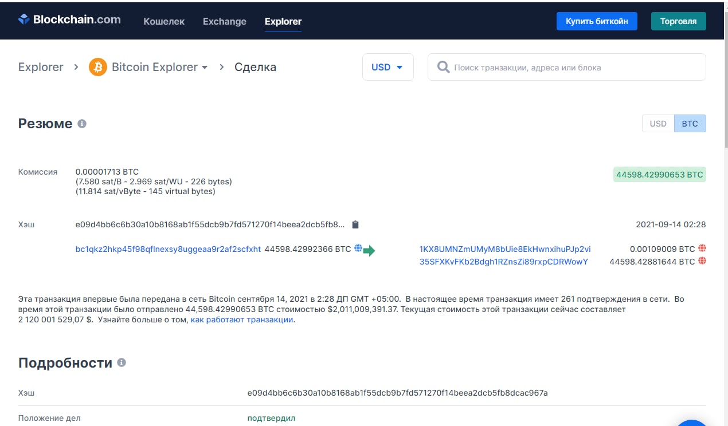Switch summary values to USD

(658, 124)
